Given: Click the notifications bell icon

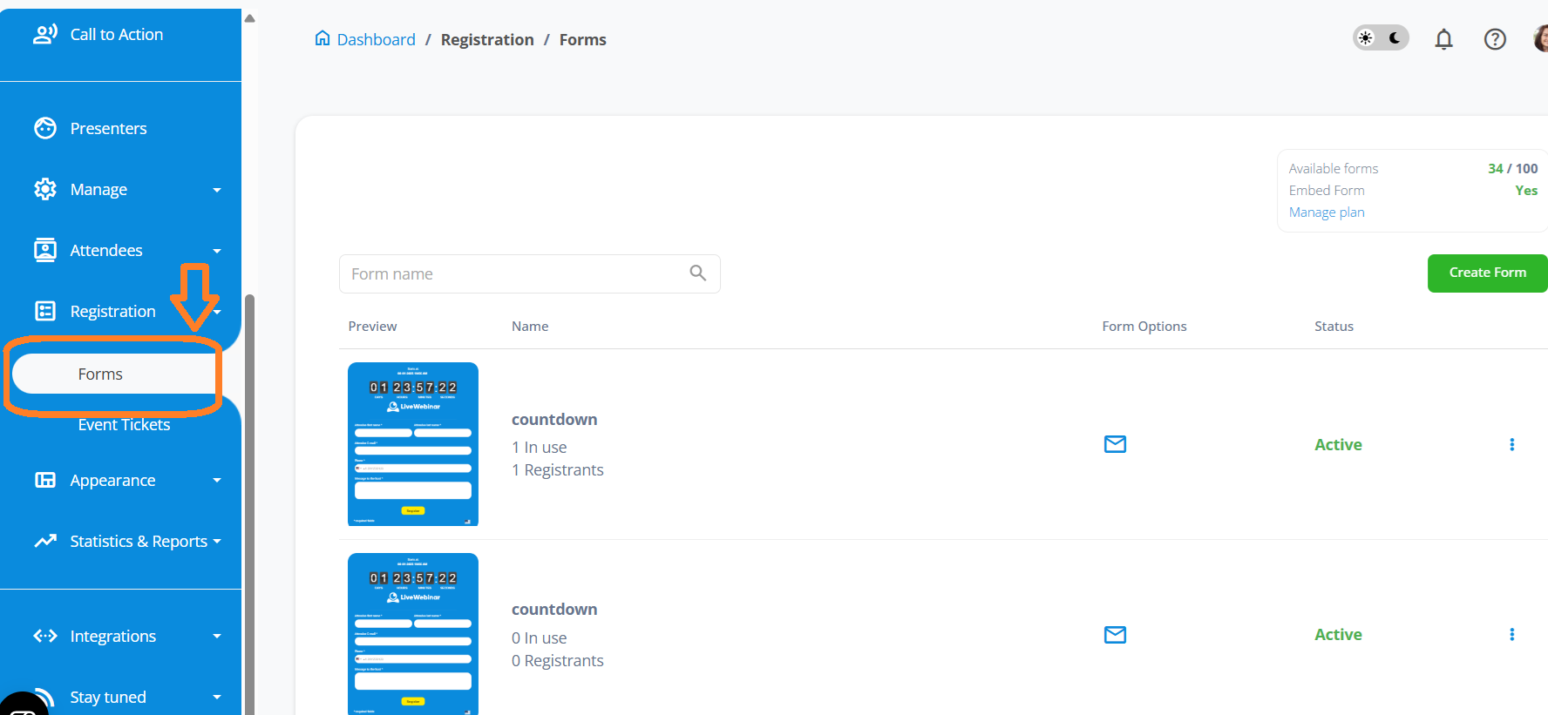Looking at the screenshot, I should tap(1443, 39).
